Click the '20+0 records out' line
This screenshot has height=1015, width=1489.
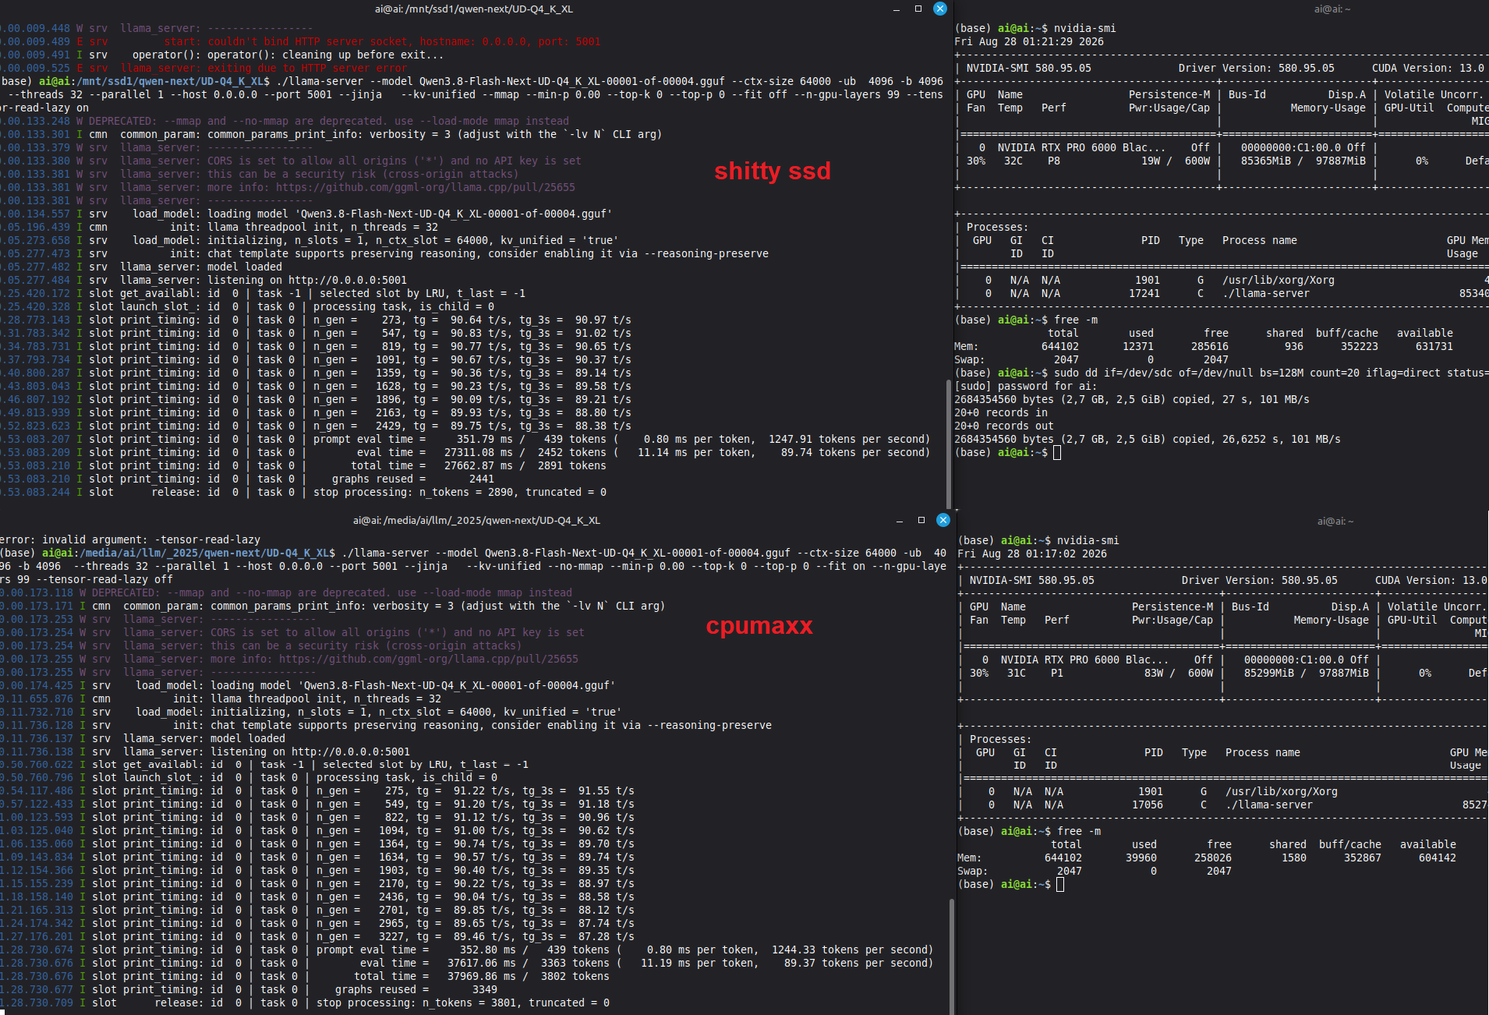tap(1004, 426)
